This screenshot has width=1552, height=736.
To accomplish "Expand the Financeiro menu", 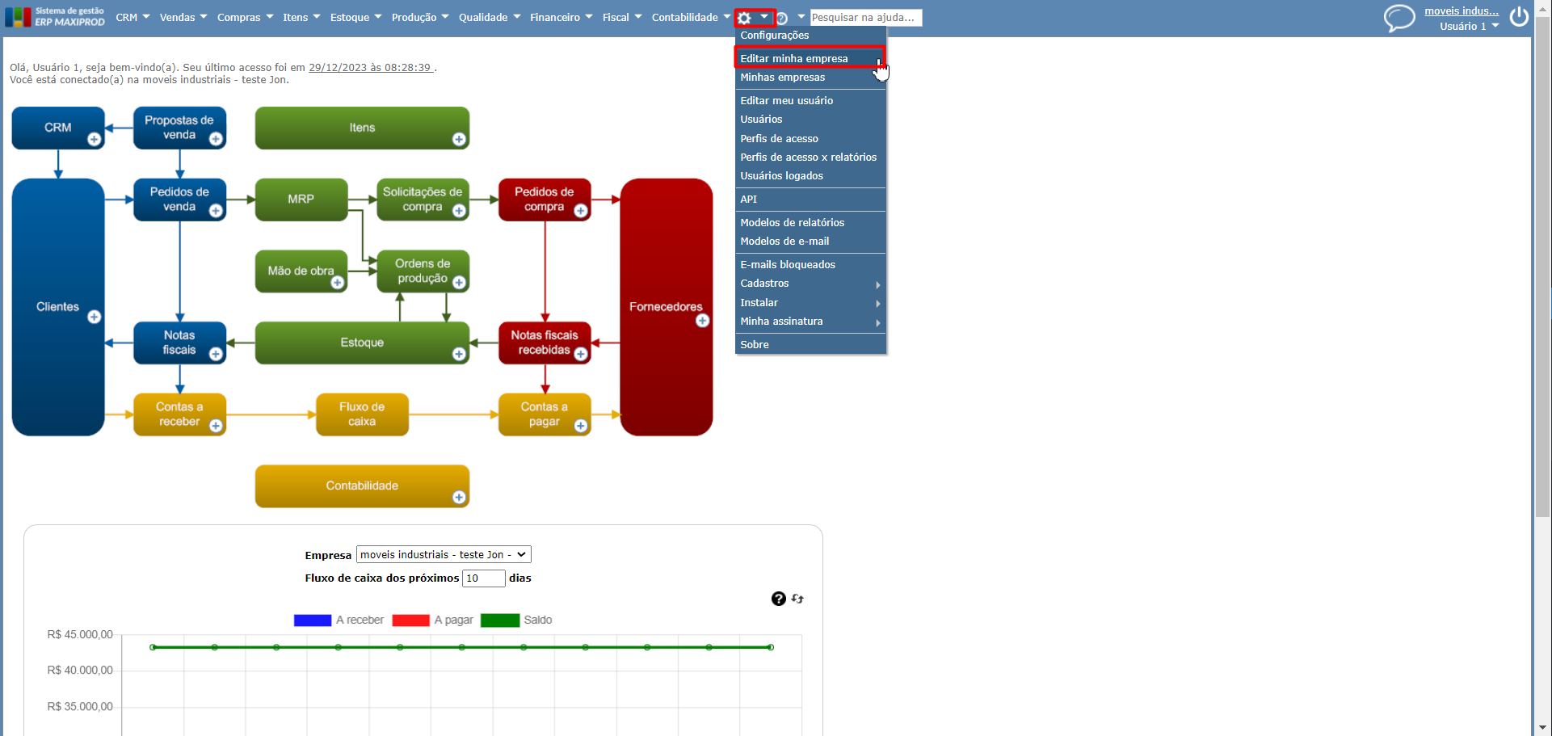I will (x=561, y=17).
